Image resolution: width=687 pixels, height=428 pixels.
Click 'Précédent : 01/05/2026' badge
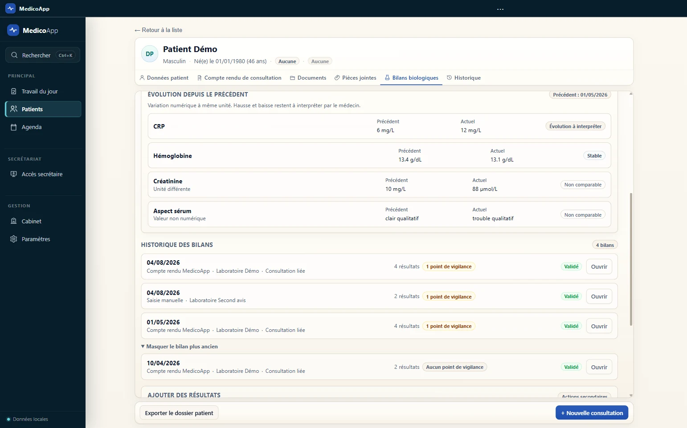pyautogui.click(x=580, y=95)
